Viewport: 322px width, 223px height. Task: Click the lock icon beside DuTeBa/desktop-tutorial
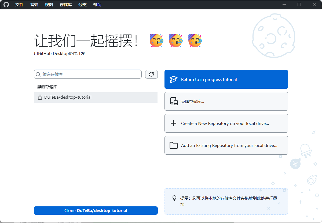pos(40,97)
